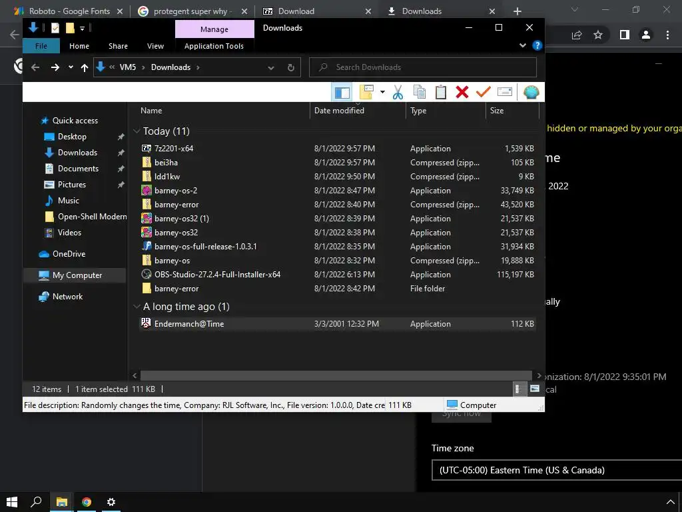
Task: Click the Search Downloads field
Action: pyautogui.click(x=423, y=67)
